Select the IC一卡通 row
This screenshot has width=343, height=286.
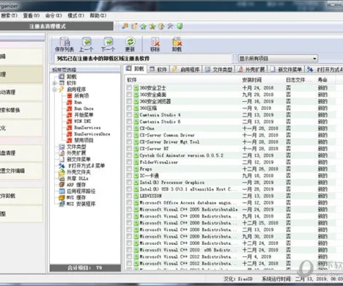[x=230, y=176]
